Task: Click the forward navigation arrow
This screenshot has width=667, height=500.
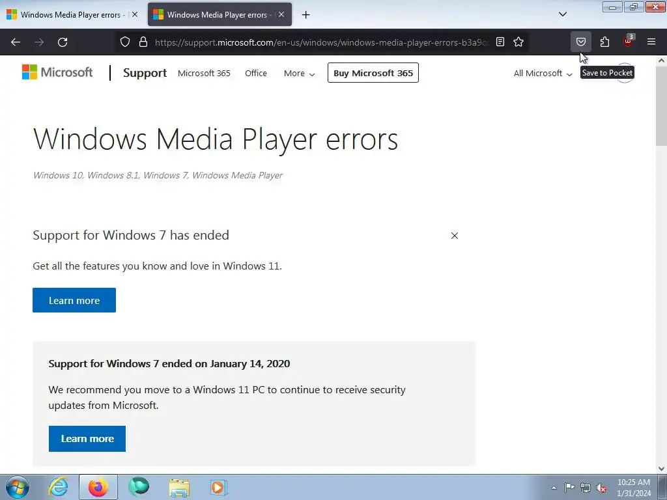Action: (39, 42)
